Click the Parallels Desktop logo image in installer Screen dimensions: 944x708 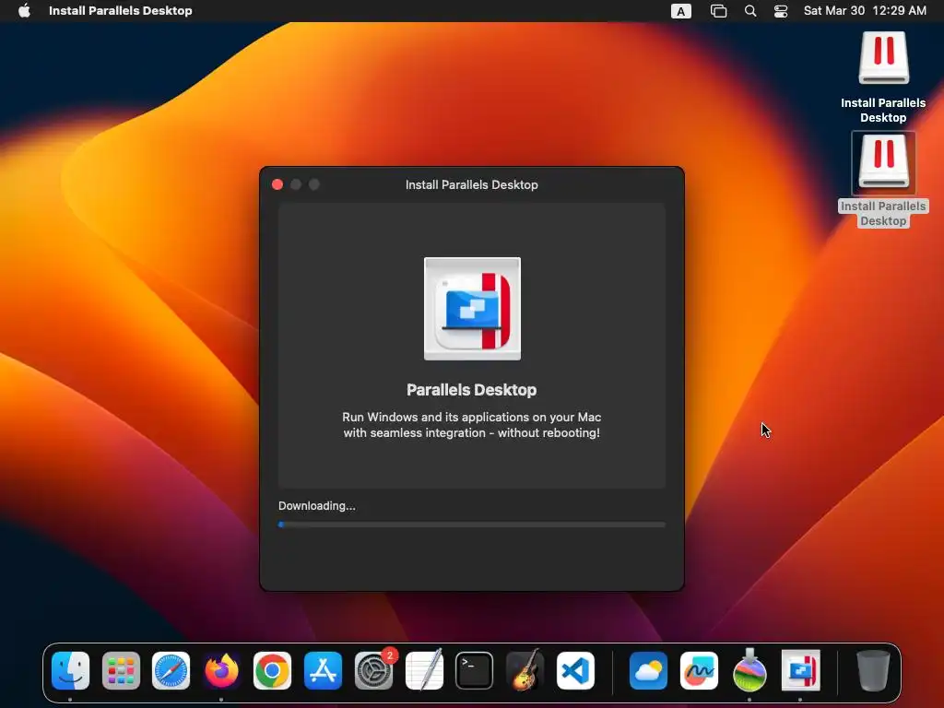tap(472, 308)
